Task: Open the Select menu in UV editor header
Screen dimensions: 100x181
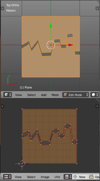Action: [x=31, y=177]
